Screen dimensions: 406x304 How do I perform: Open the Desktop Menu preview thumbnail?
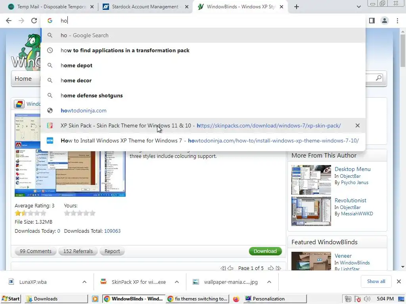(311, 180)
